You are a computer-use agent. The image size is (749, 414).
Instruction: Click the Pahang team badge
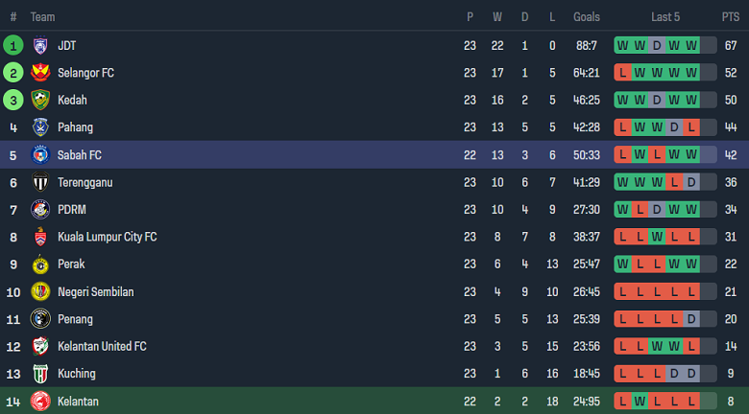click(x=40, y=127)
